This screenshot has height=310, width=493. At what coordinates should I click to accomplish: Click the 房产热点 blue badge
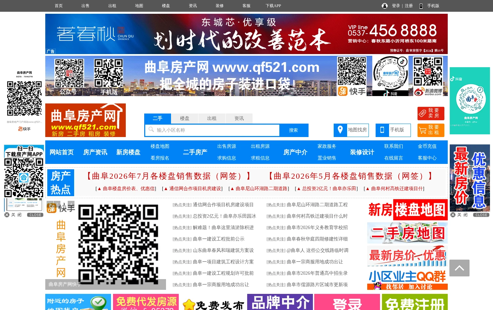tap(61, 183)
